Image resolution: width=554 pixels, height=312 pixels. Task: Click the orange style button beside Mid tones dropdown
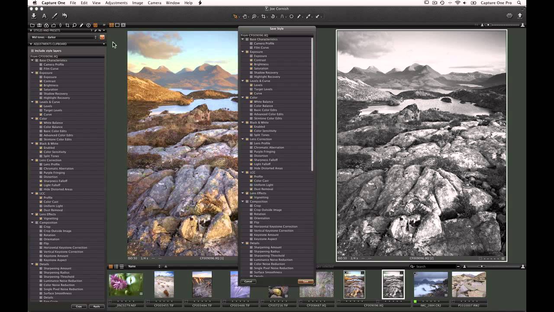(102, 37)
